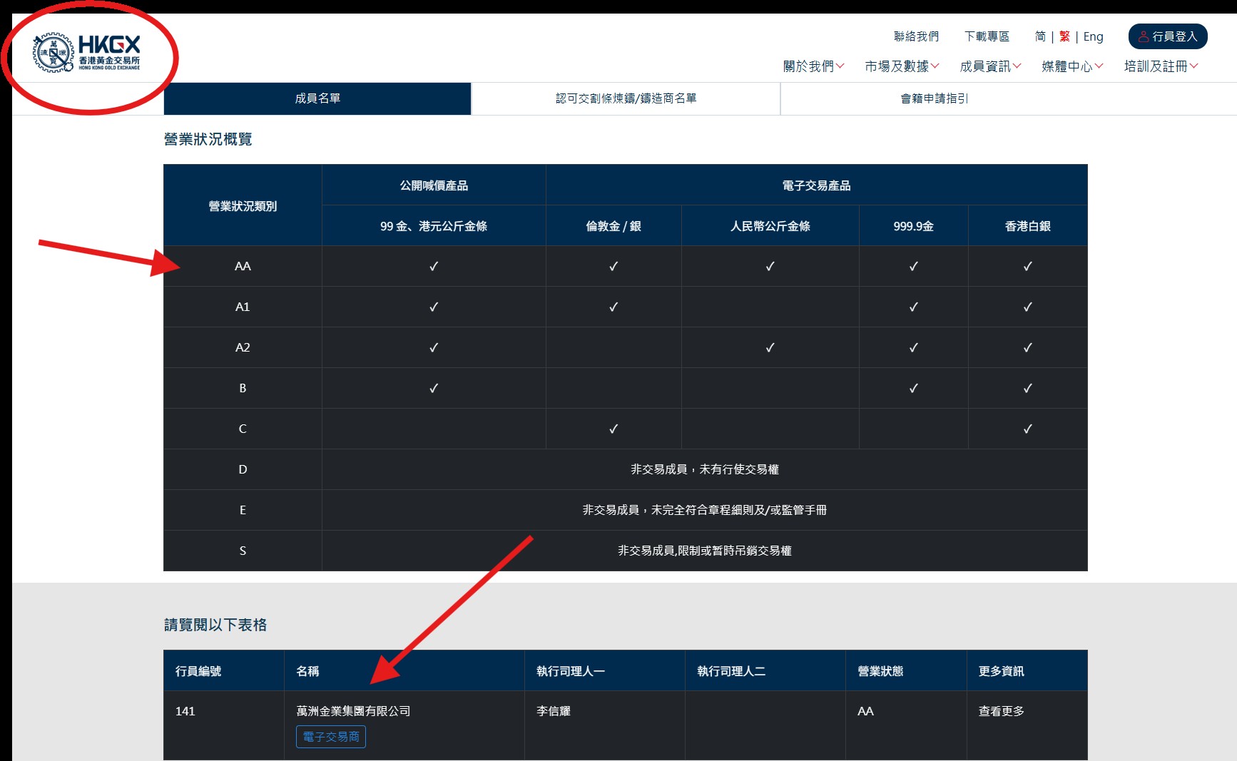Switch language to 简 simplified Chinese

click(1040, 36)
